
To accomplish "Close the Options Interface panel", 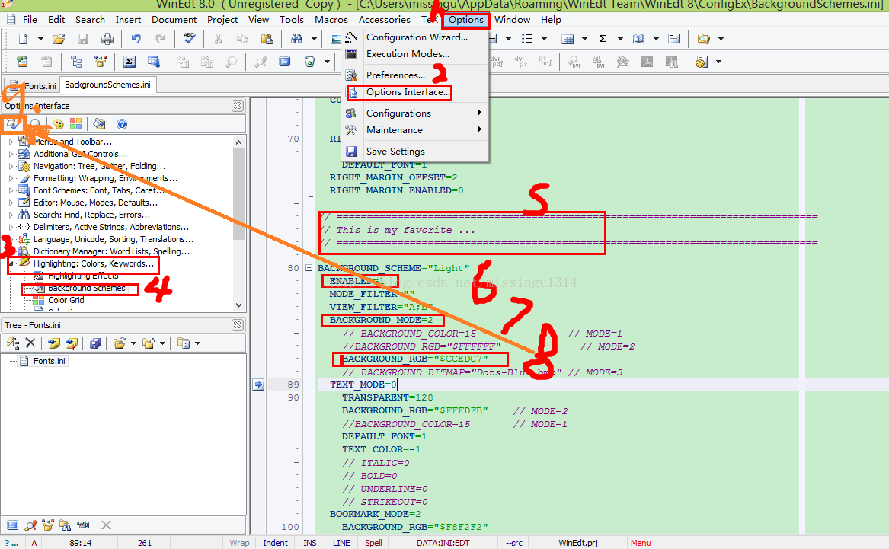I will click(x=238, y=106).
